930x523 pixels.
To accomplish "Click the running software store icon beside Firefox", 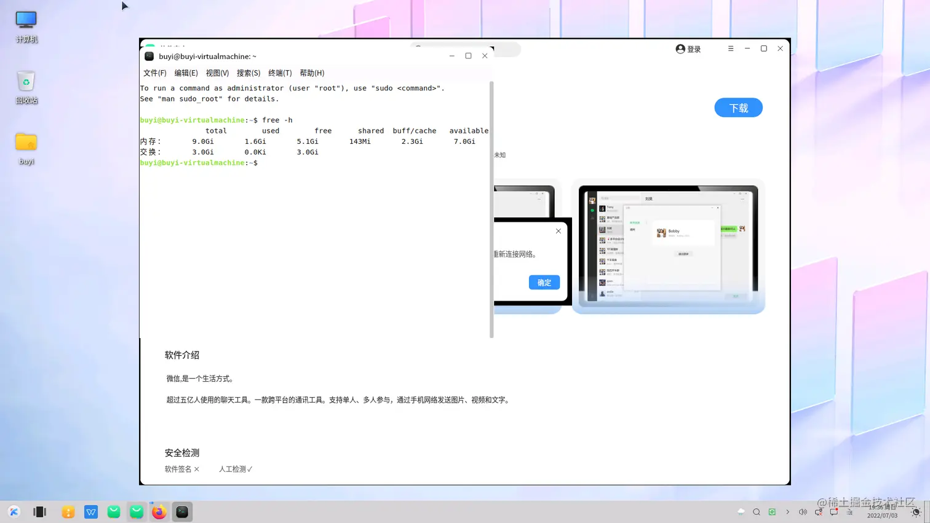I will click(137, 512).
